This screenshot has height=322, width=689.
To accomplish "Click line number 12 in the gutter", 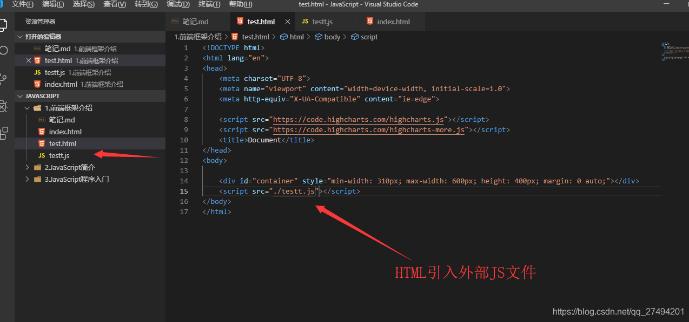I will [x=185, y=160].
